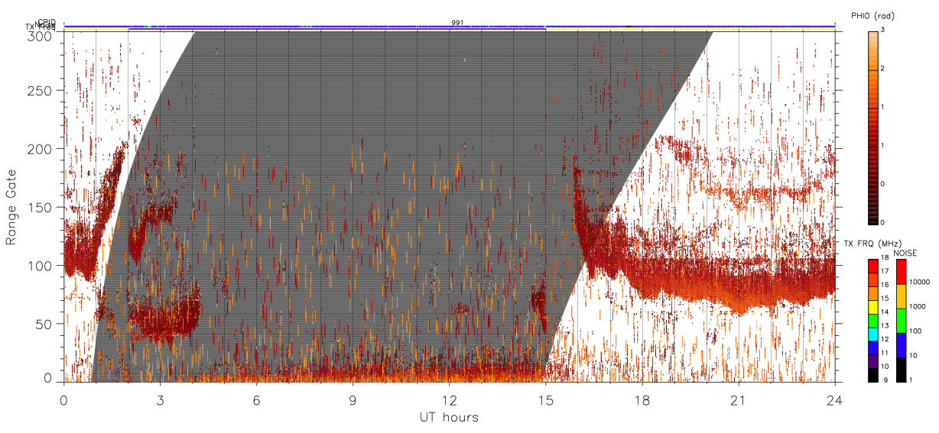Select the blue segment of NOISE legend
Image resolution: width=939 pixels, height=433 pixels.
[902, 345]
